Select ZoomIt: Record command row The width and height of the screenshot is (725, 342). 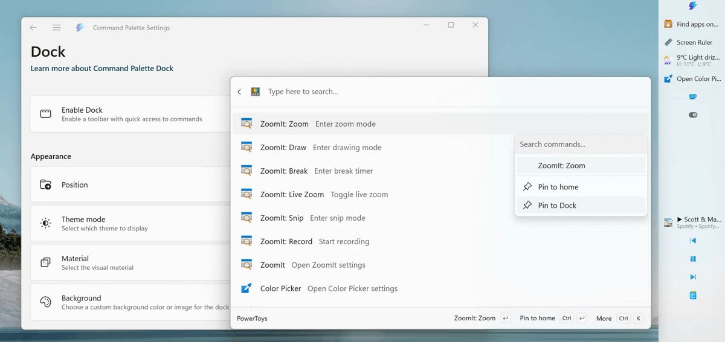point(440,241)
